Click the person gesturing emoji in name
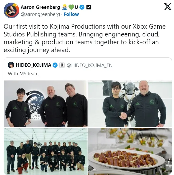 65,7
